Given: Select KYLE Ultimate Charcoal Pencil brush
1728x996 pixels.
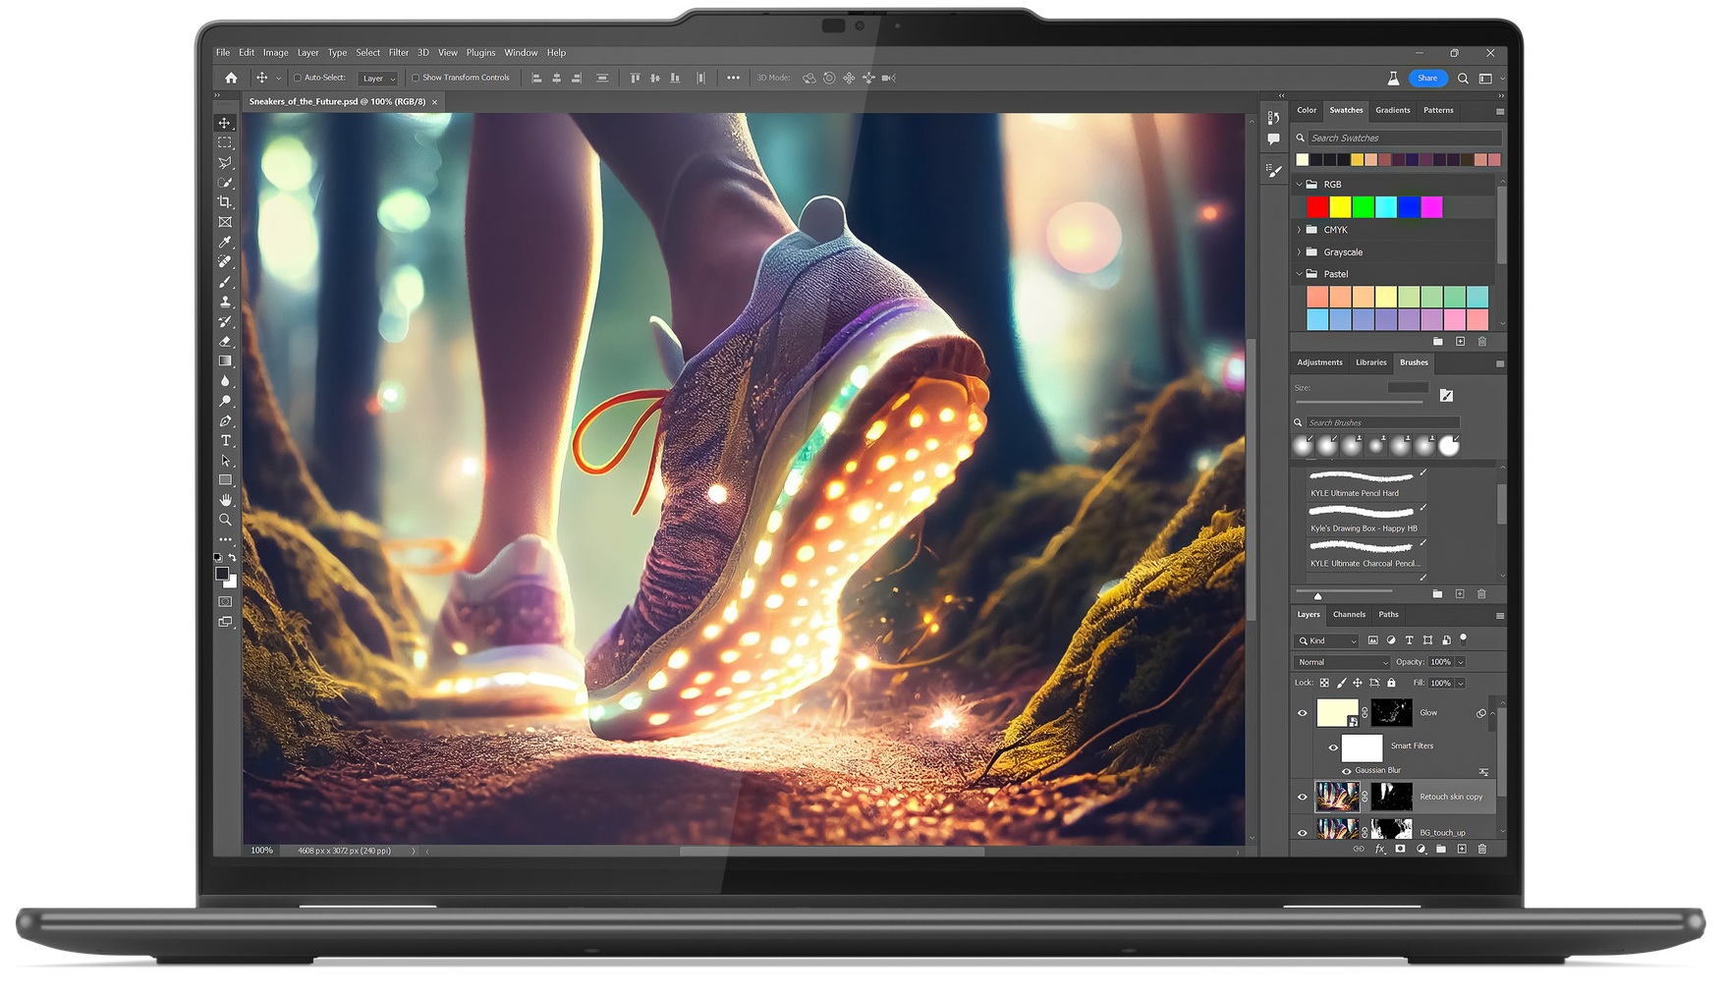Looking at the screenshot, I should coord(1366,555).
